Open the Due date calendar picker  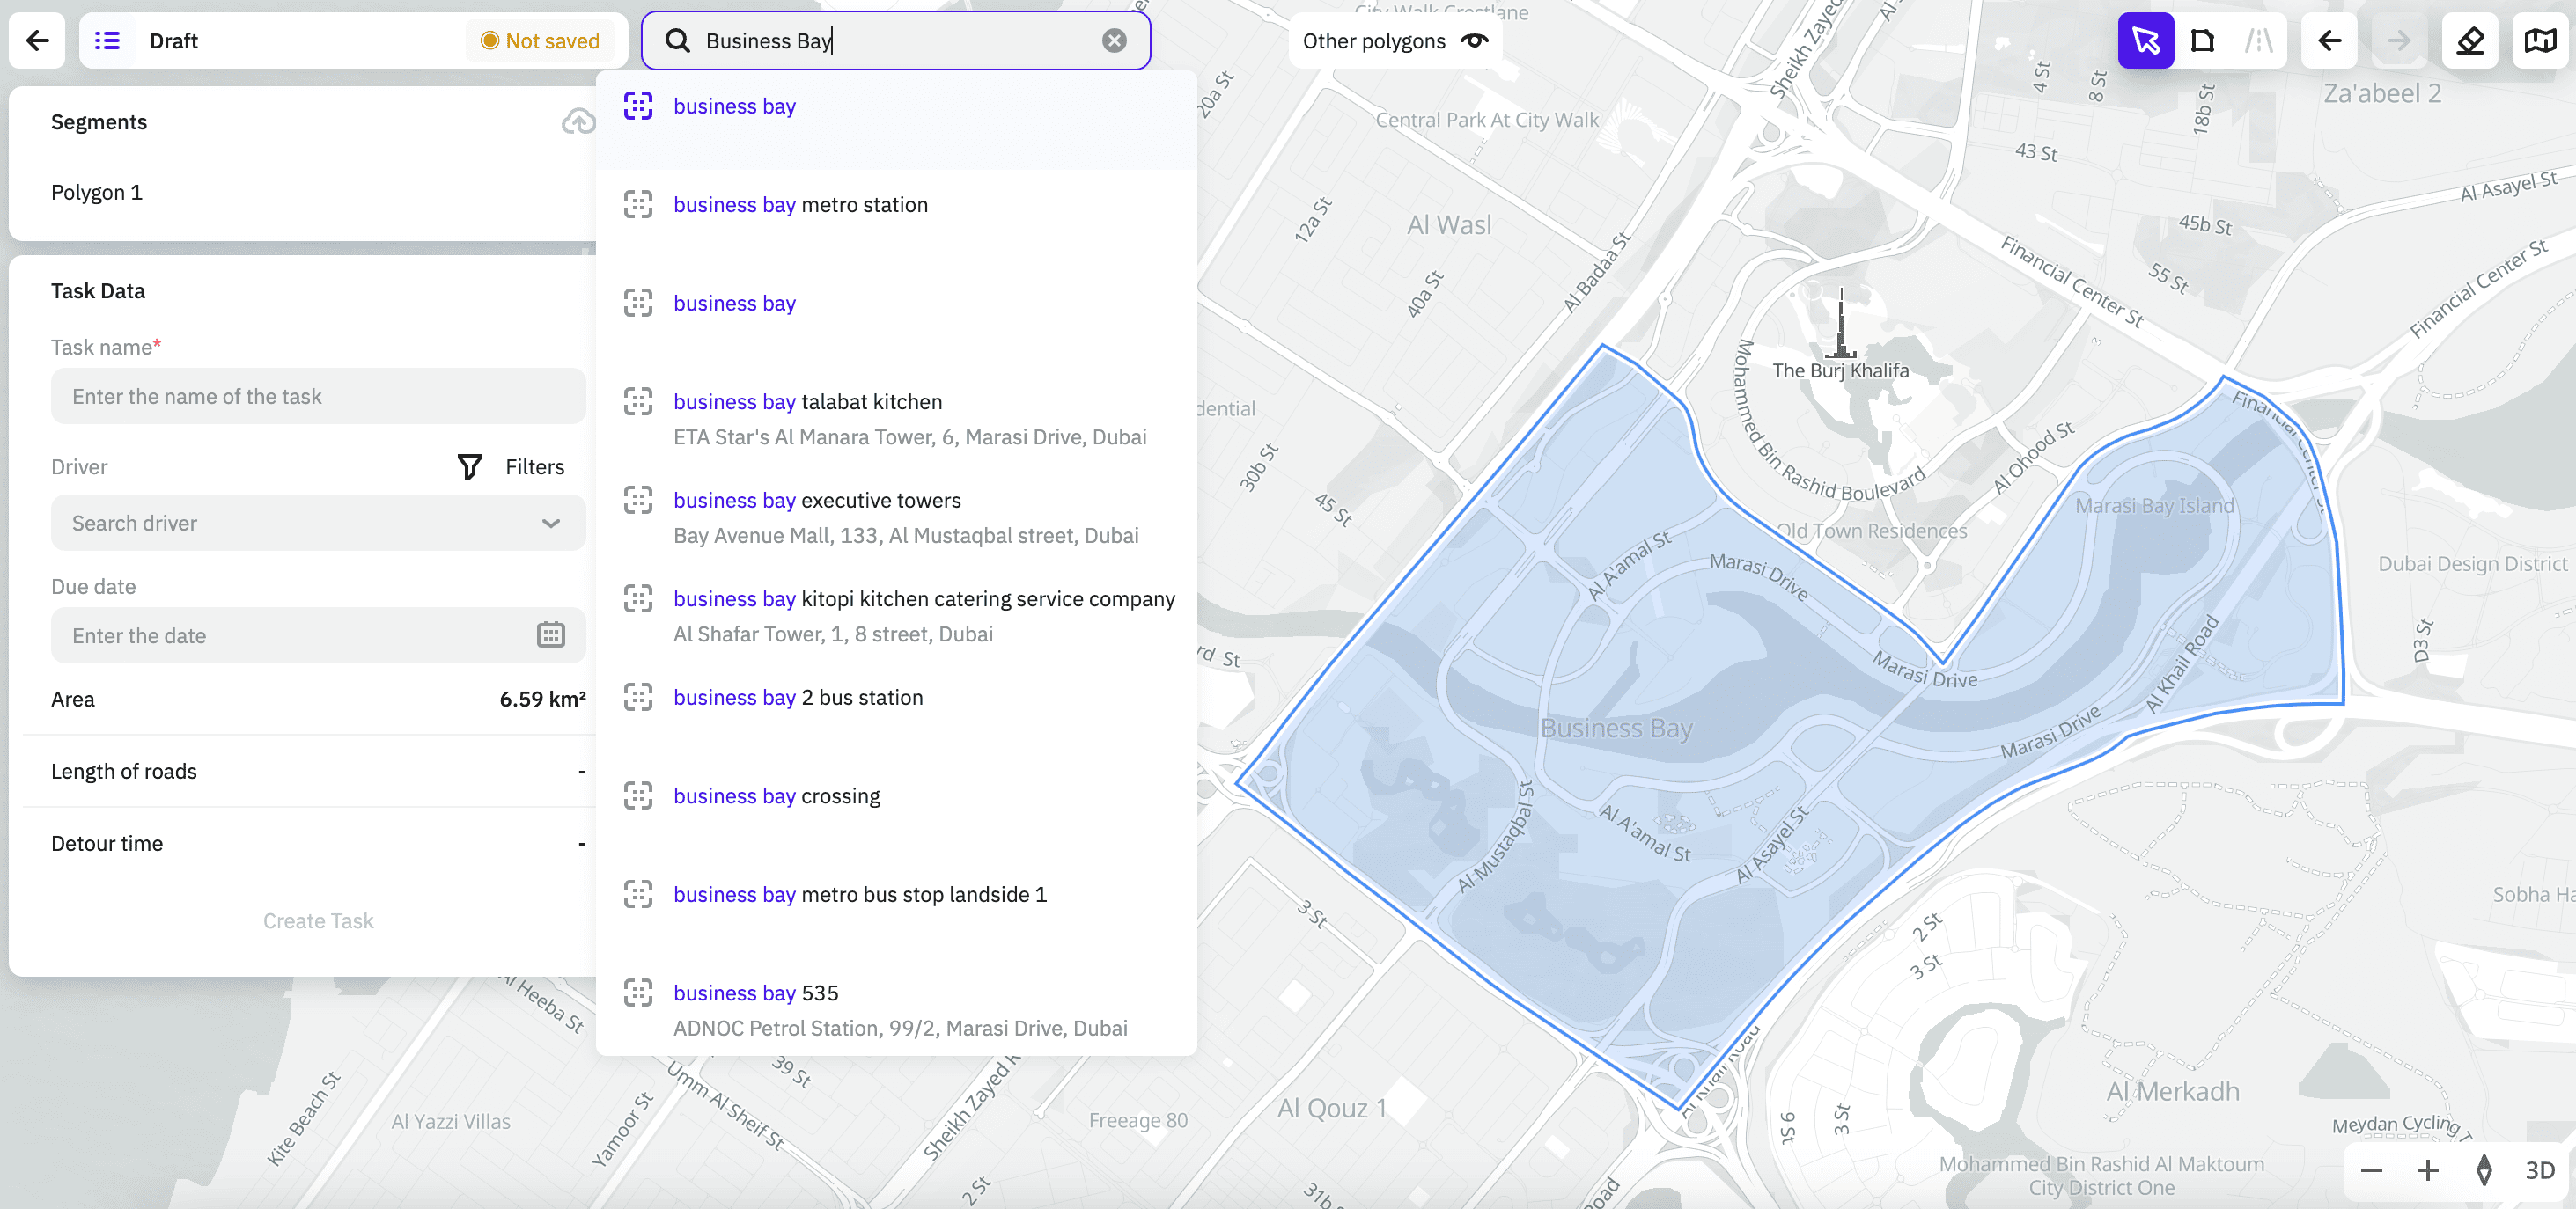[551, 635]
